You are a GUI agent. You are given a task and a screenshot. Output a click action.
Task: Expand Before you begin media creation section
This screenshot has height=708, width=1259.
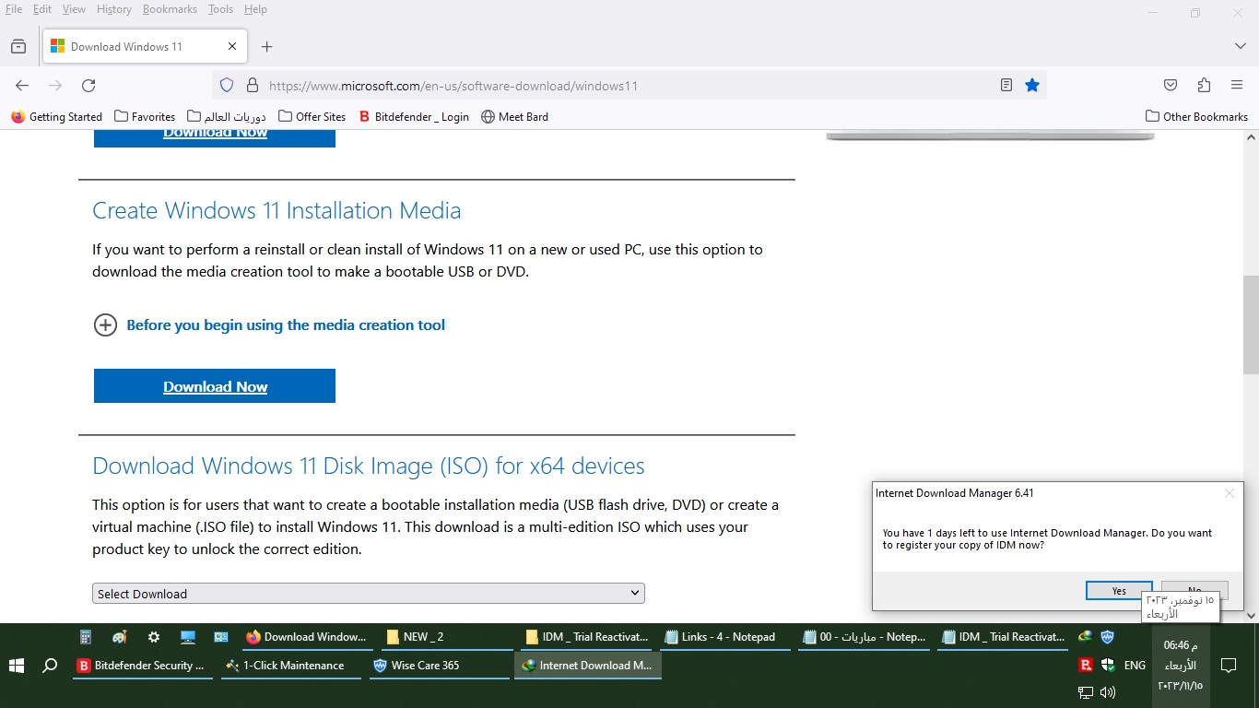[269, 325]
